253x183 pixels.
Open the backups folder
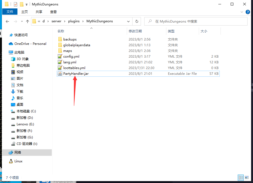point(70,39)
